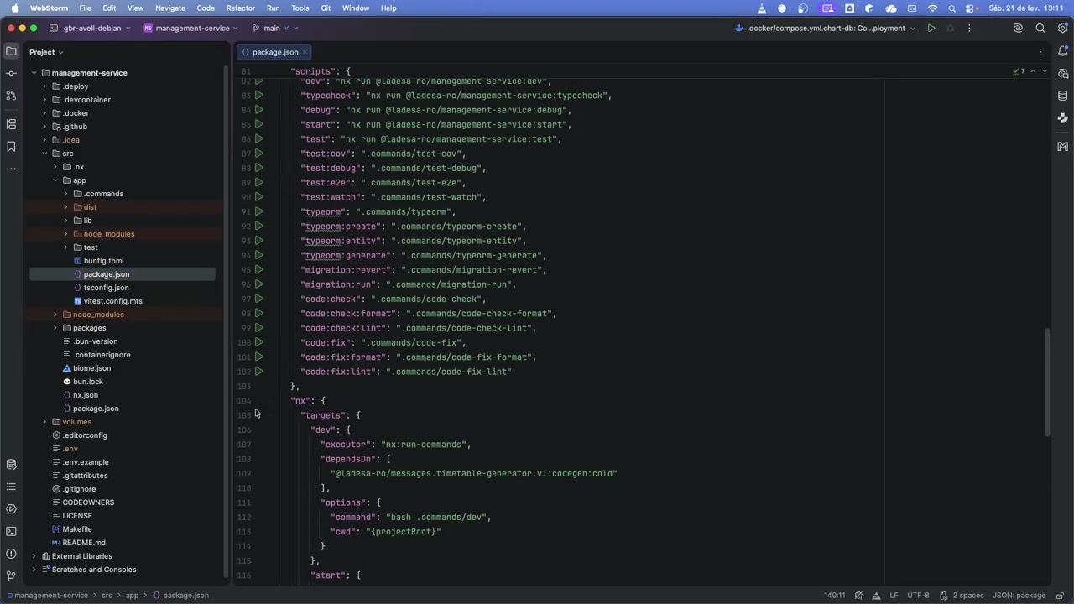Open biome.json in project tree
This screenshot has width=1074, height=604.
91,368
